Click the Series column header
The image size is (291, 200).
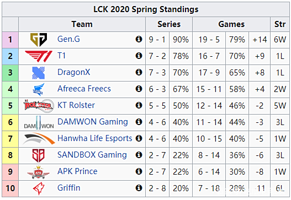click(x=169, y=24)
